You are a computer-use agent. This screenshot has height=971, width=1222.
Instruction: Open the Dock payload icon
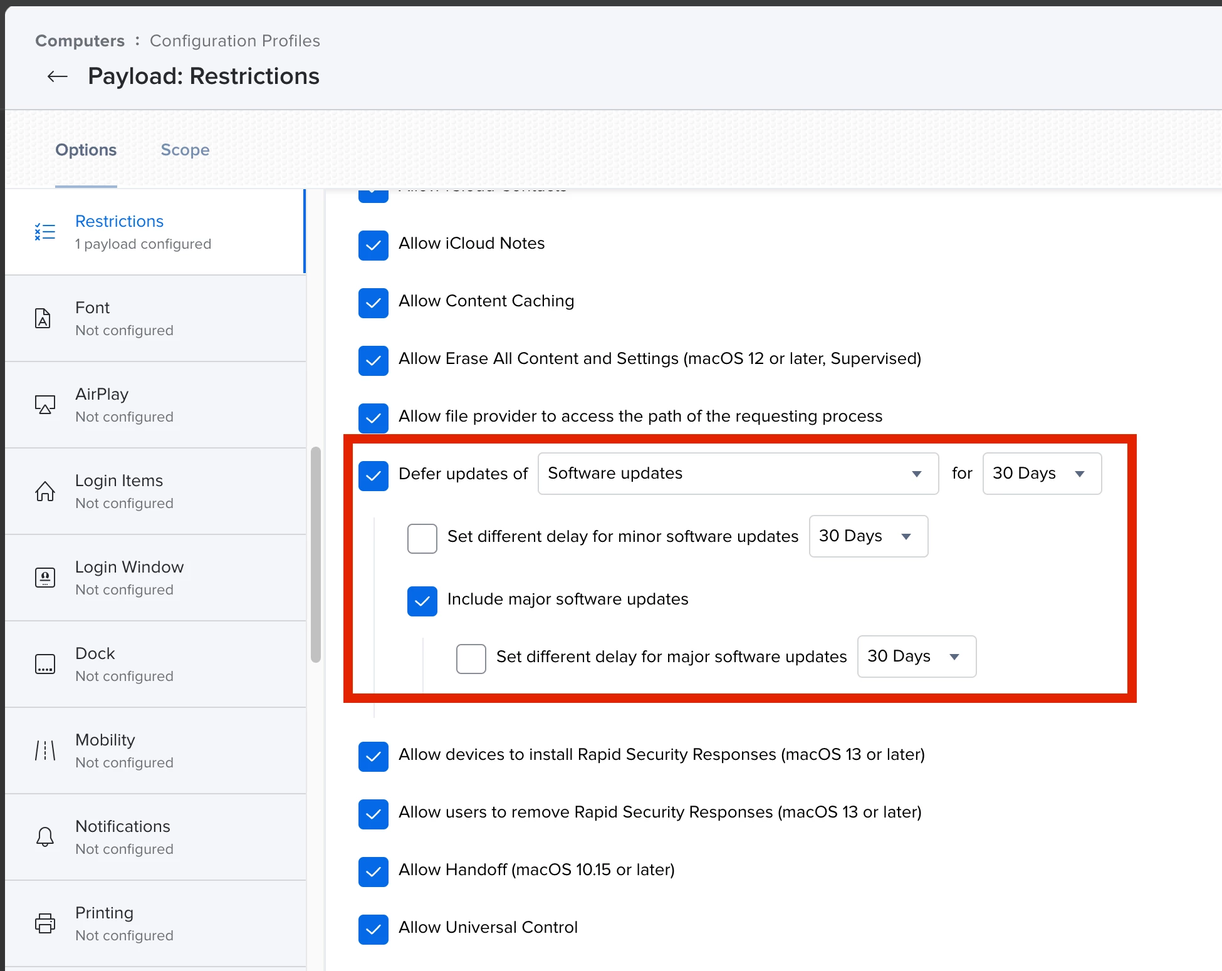pos(44,664)
